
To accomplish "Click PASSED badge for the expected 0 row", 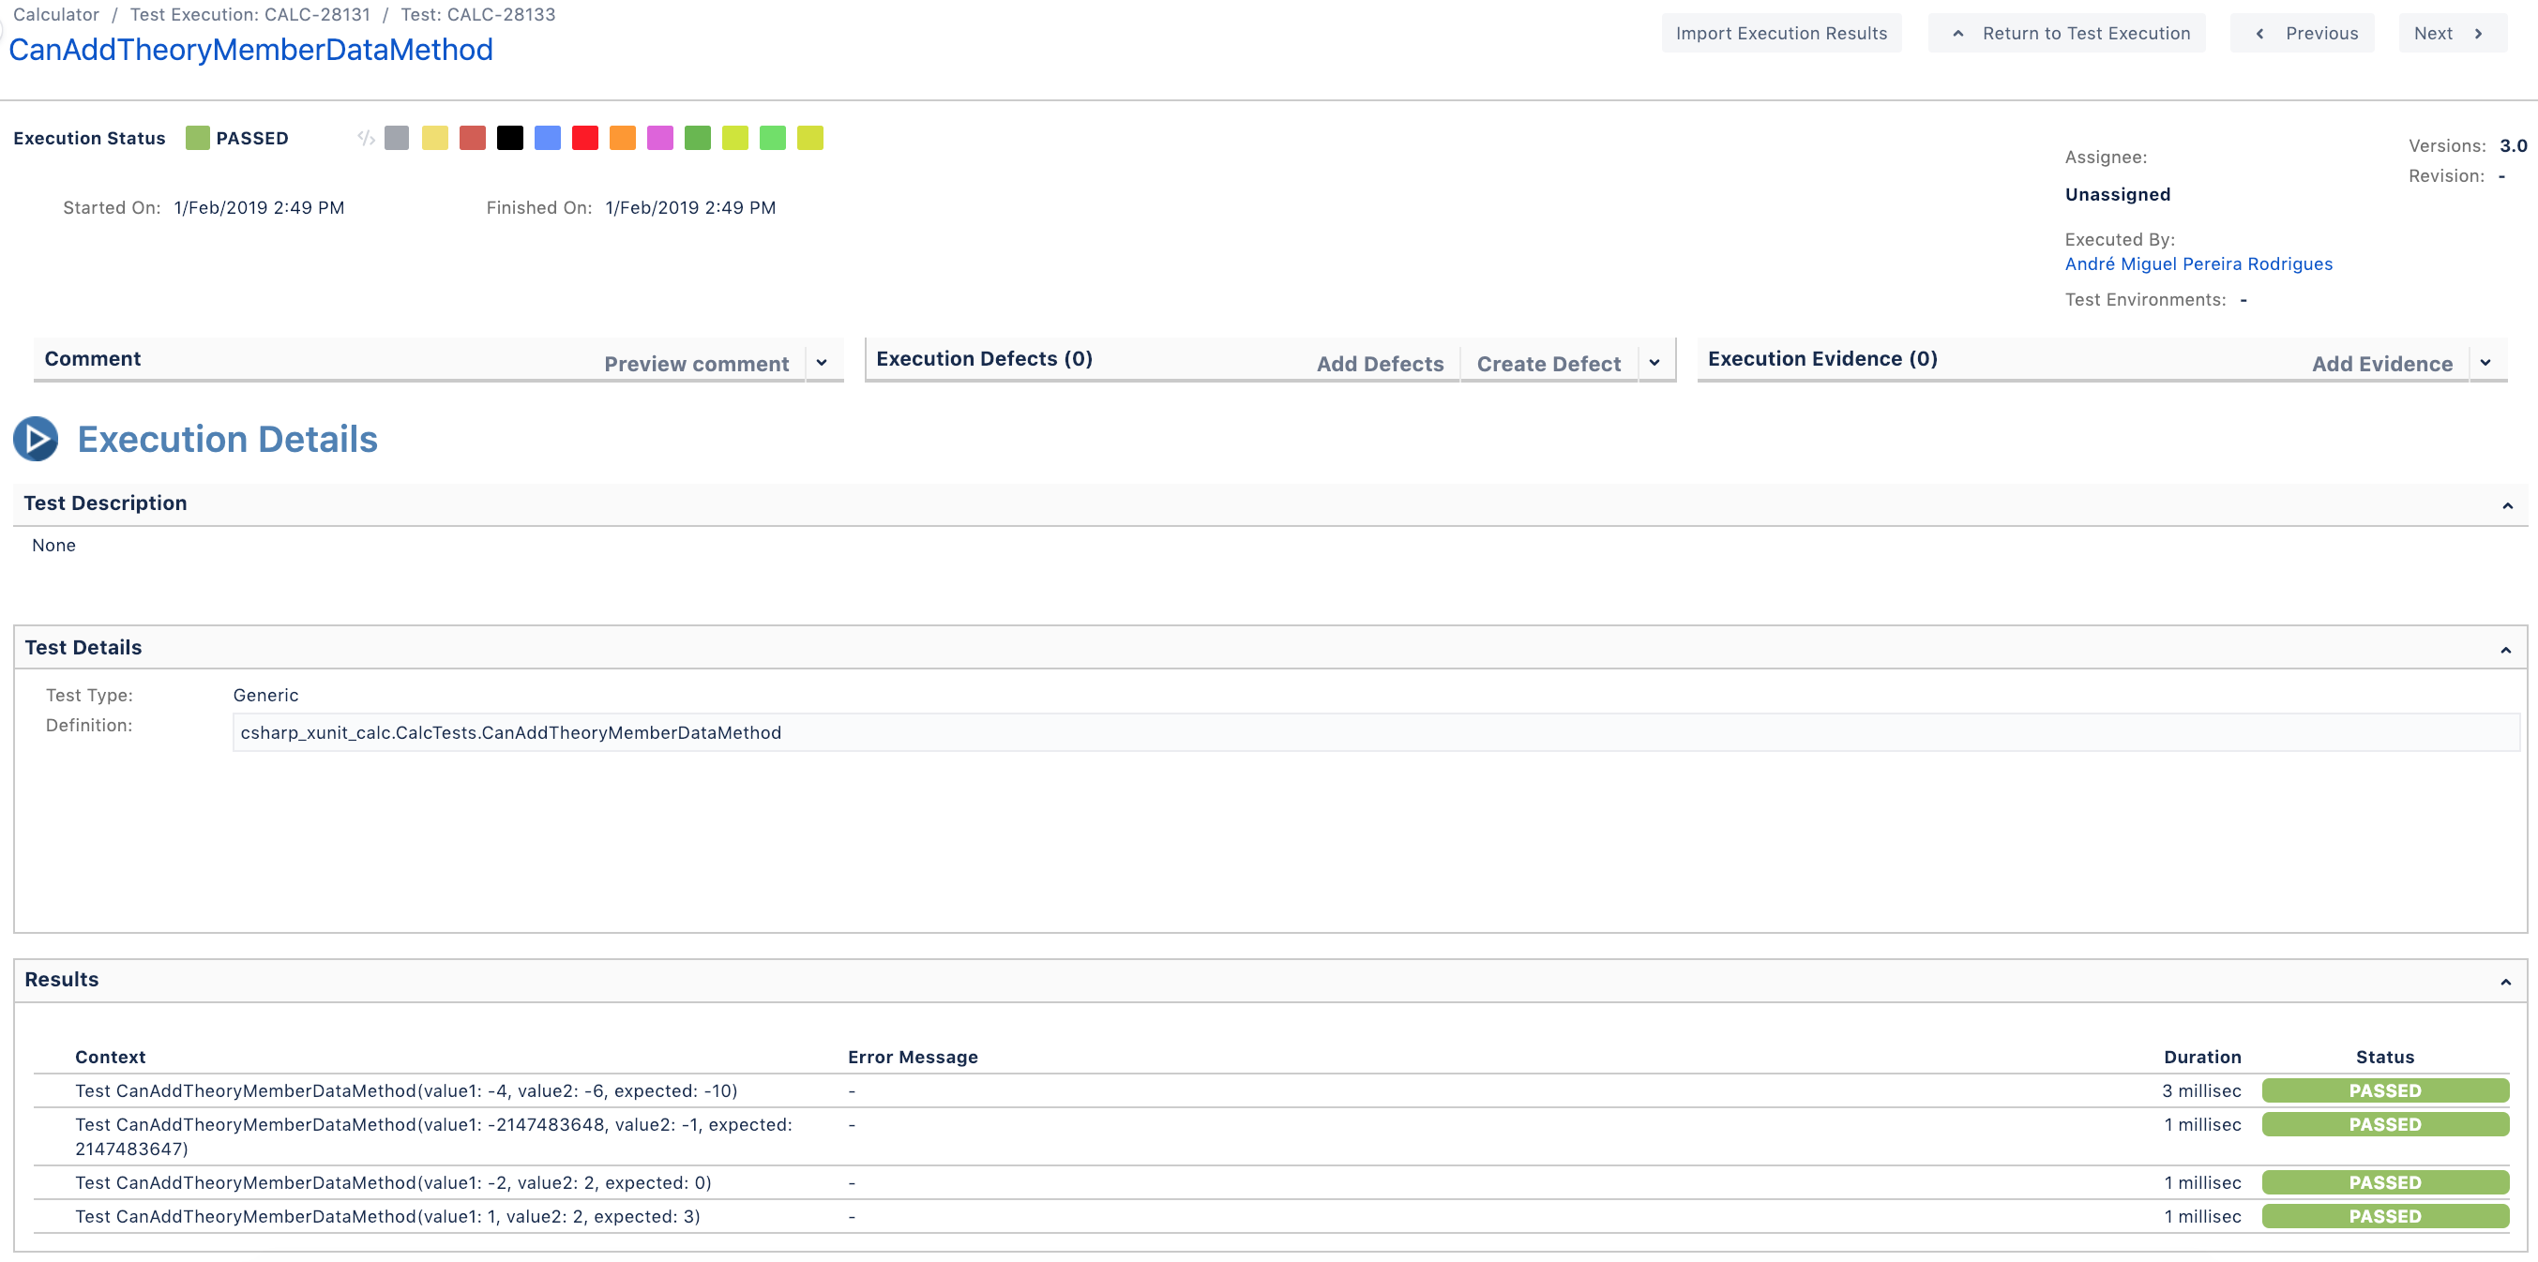I will (2384, 1182).
